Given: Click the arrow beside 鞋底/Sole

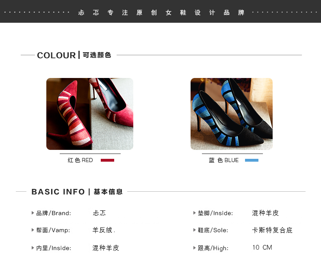Looking at the screenshot, I should 195,230.
